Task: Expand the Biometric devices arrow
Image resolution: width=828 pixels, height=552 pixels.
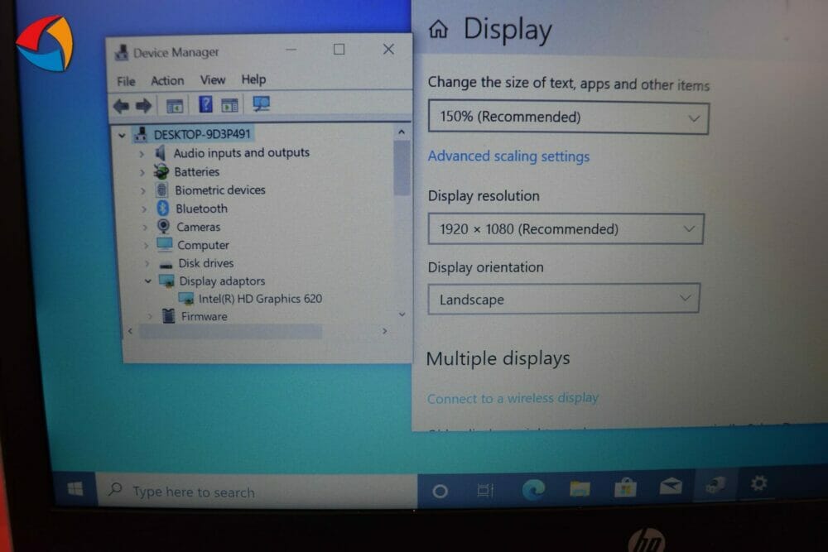Action: [x=142, y=191]
